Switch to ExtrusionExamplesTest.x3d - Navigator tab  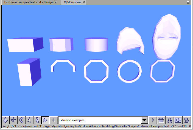pyautogui.click(x=30, y=2)
